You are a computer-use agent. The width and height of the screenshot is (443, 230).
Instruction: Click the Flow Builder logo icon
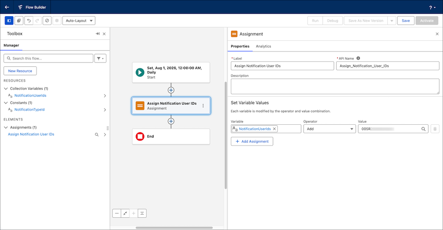pos(20,7)
